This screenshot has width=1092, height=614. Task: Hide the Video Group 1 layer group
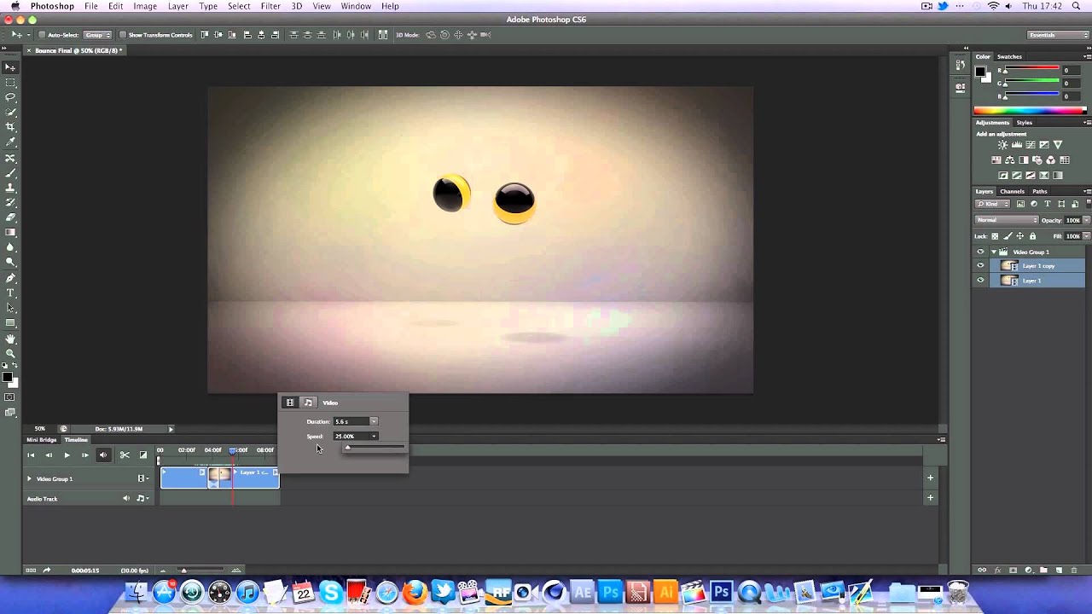980,252
